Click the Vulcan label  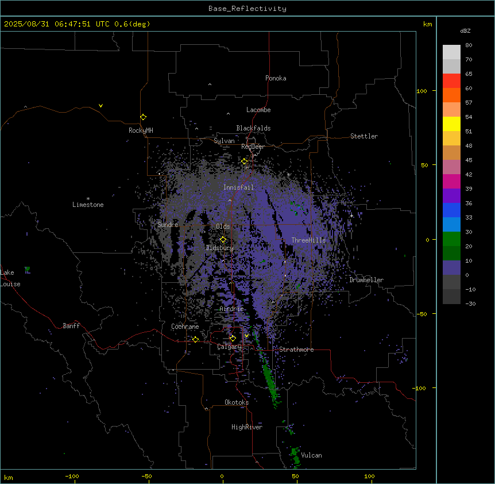(311, 455)
